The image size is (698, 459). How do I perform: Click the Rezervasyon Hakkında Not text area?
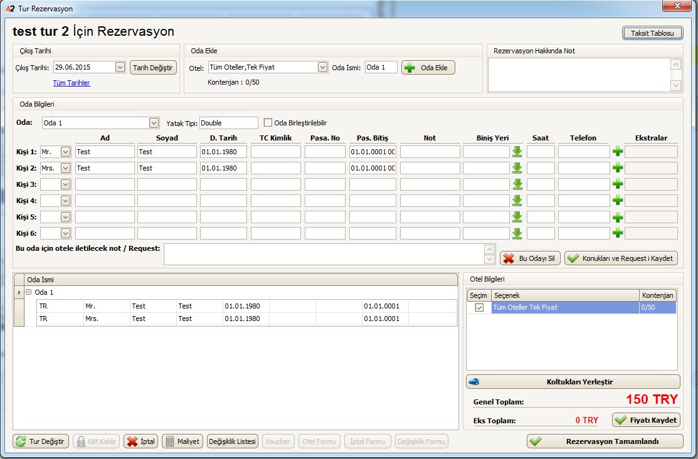click(579, 75)
